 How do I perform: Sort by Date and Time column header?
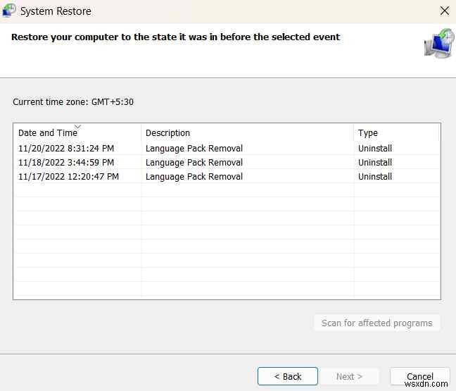(x=48, y=132)
